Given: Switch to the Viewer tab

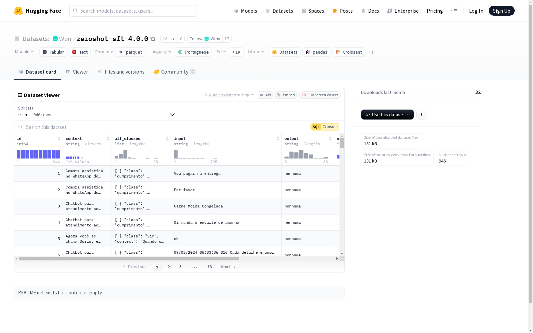Looking at the screenshot, I should point(77,72).
